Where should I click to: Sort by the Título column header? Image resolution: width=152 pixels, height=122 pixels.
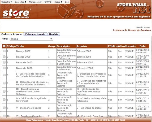(x=20, y=46)
